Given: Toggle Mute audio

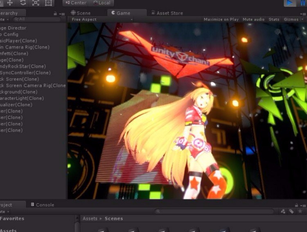Looking at the screenshot, I should (x=253, y=19).
